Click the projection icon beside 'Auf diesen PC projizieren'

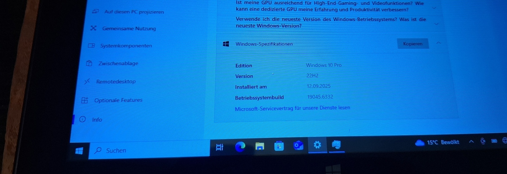click(x=95, y=12)
